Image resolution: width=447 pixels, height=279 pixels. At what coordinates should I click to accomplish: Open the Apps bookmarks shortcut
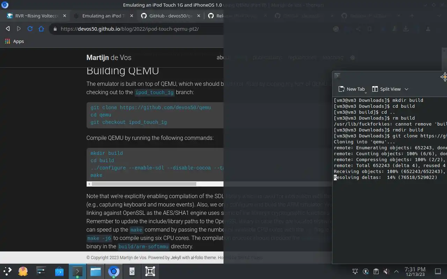tap(15, 41)
